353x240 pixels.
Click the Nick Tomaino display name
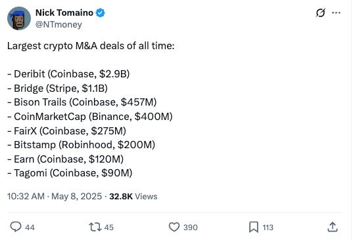(x=64, y=12)
